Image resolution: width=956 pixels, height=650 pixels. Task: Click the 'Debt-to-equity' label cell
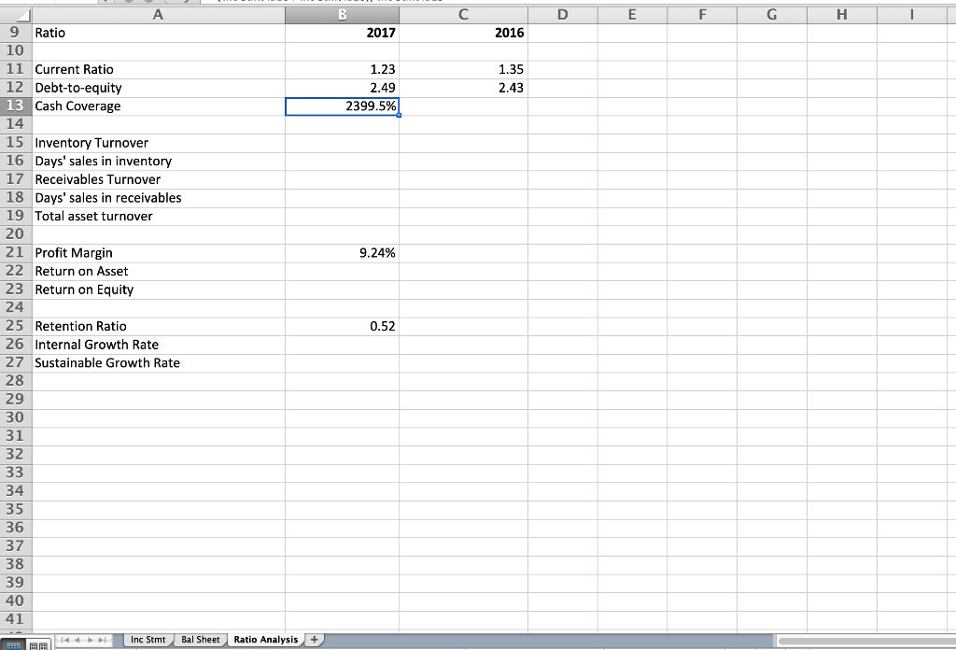tap(159, 88)
